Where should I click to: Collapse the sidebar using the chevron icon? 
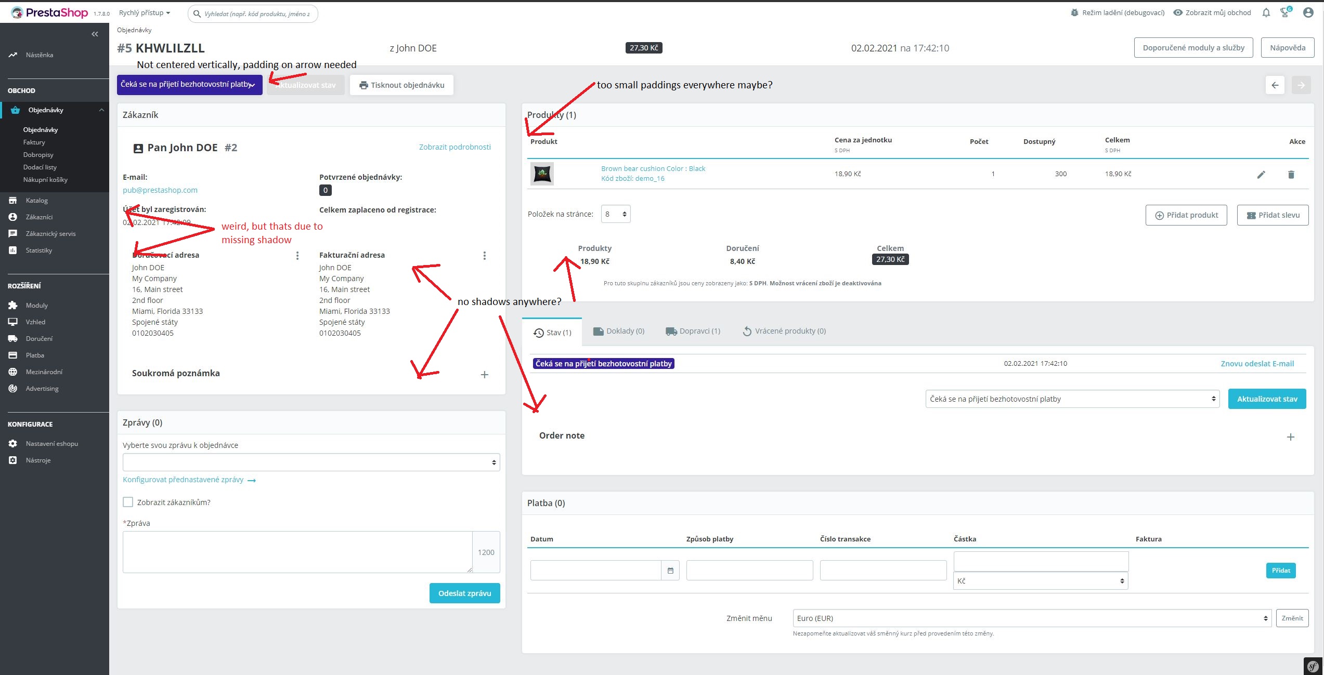[x=95, y=34]
